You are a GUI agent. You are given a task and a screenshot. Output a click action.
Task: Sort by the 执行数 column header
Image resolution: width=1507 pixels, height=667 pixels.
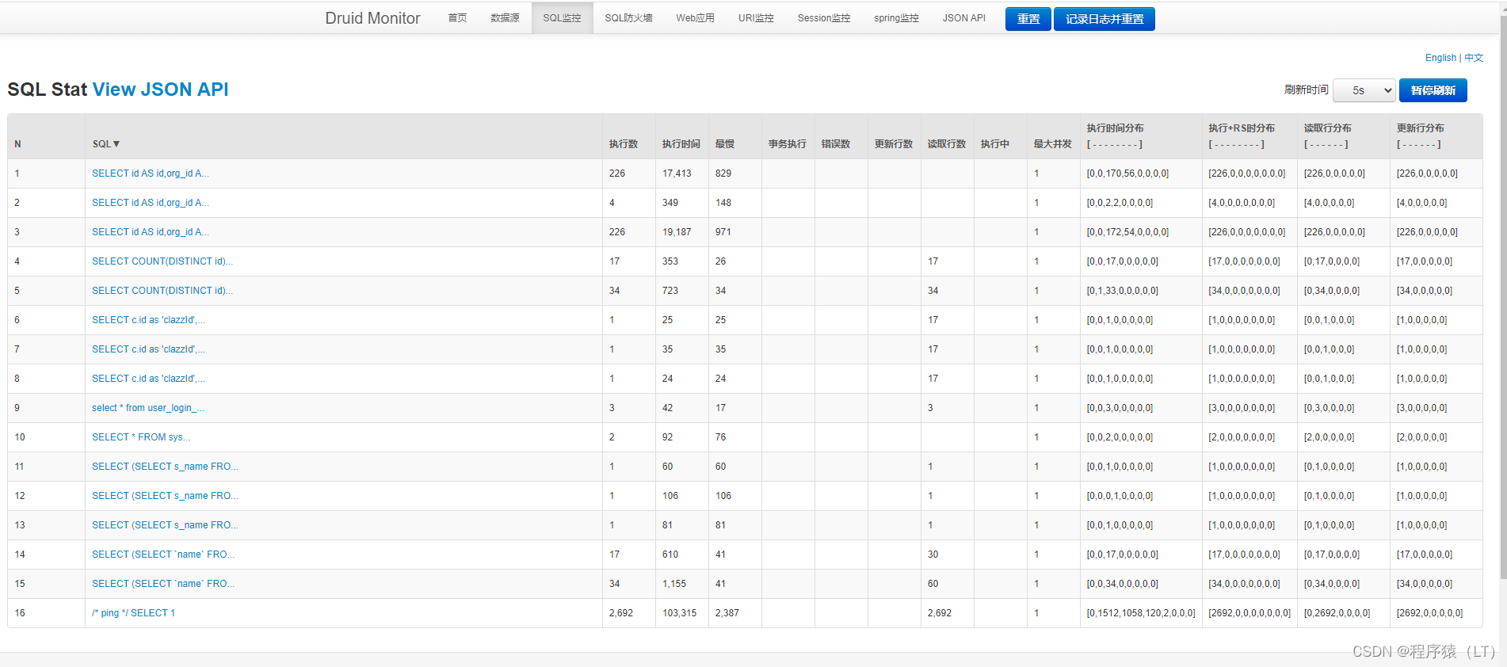coord(623,144)
